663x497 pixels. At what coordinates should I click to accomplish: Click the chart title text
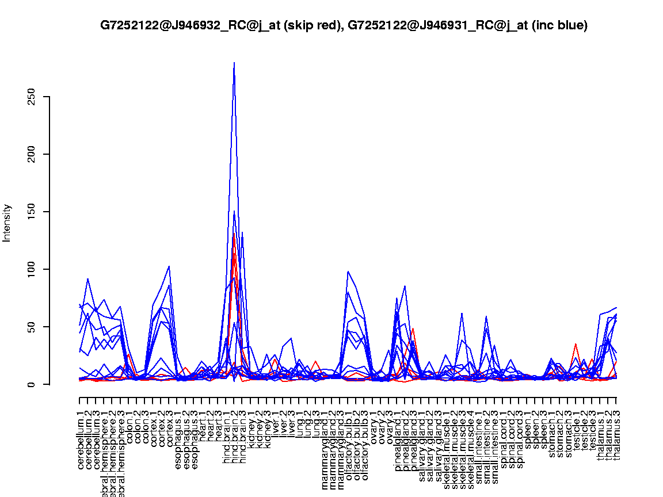344,25
